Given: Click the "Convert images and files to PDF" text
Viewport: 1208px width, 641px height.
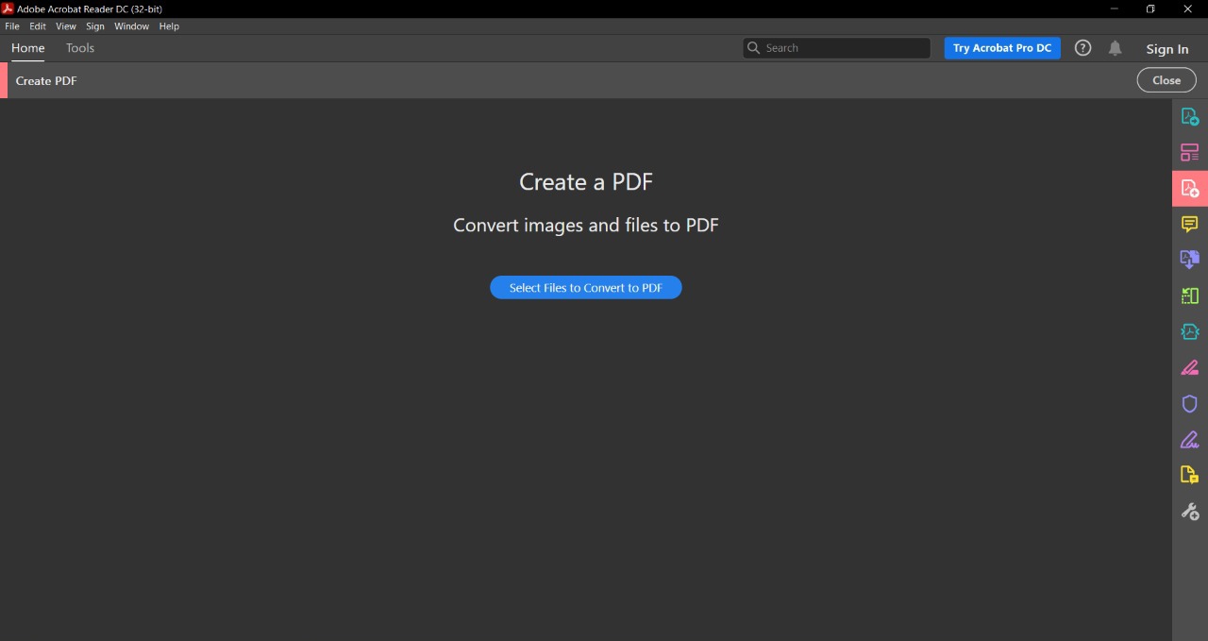Looking at the screenshot, I should click(586, 226).
